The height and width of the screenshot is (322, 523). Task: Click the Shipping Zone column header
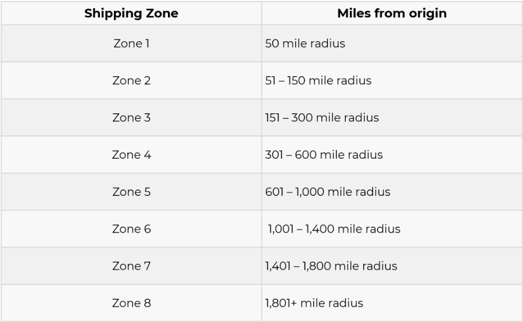pyautogui.click(x=131, y=13)
